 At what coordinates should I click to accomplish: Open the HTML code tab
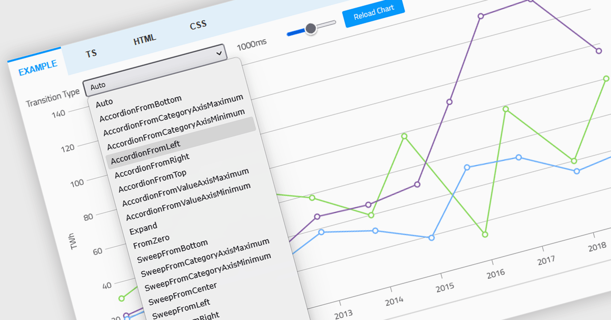click(x=145, y=39)
